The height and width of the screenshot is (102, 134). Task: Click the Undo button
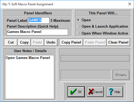tap(51, 42)
